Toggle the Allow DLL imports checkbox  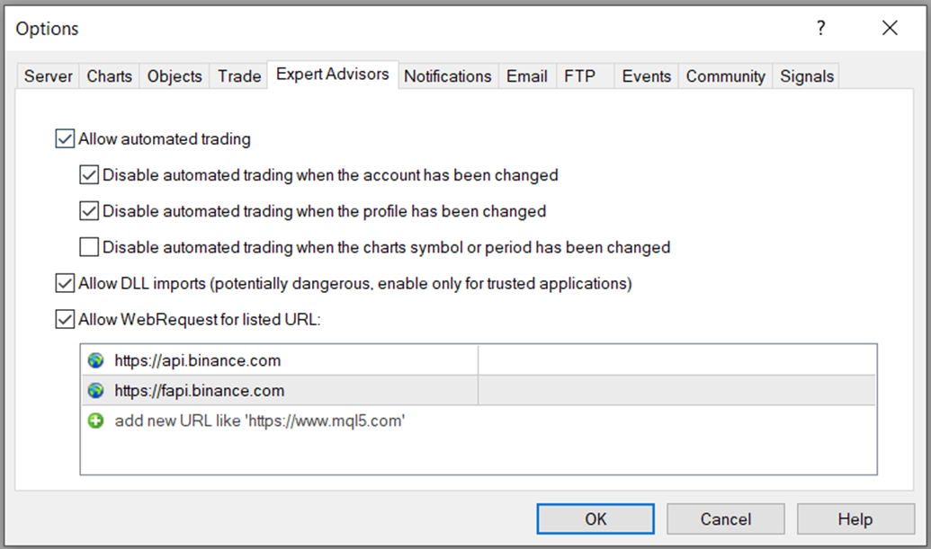(65, 284)
